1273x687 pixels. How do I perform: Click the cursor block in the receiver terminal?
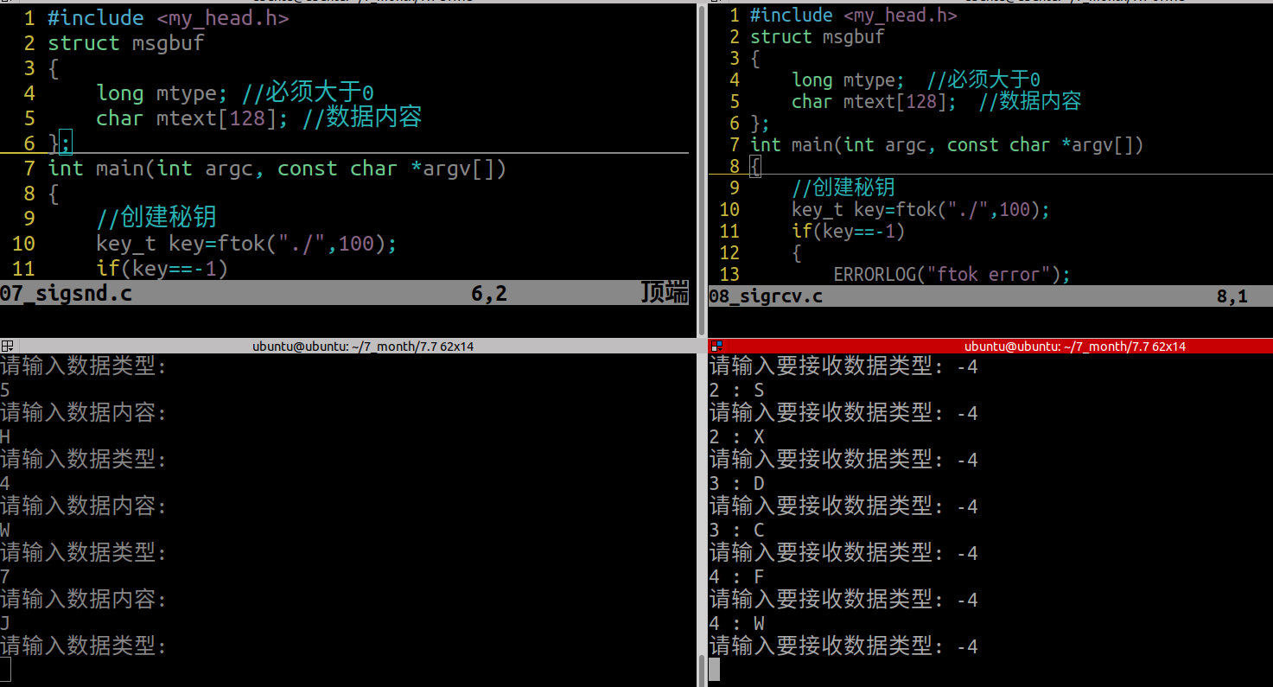coord(715,669)
